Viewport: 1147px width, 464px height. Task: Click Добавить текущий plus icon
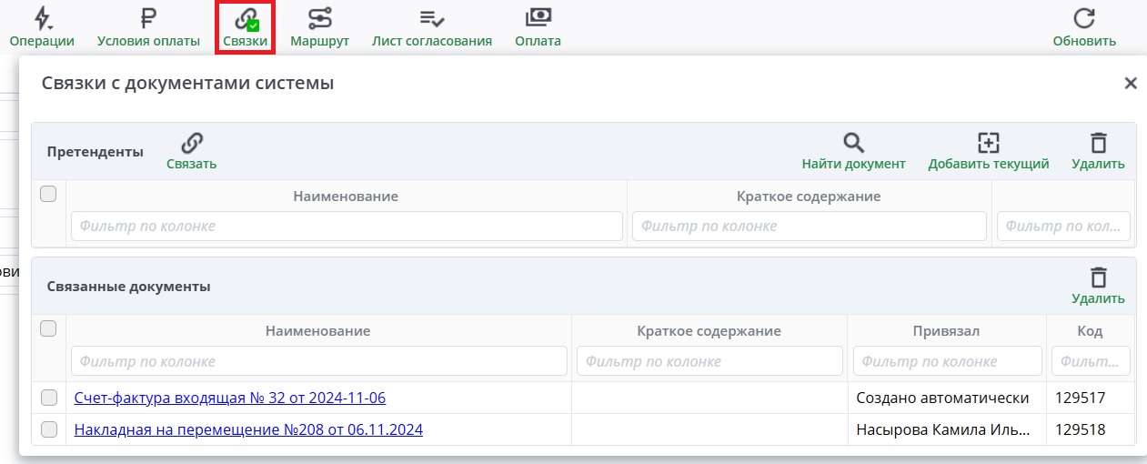pos(988,143)
